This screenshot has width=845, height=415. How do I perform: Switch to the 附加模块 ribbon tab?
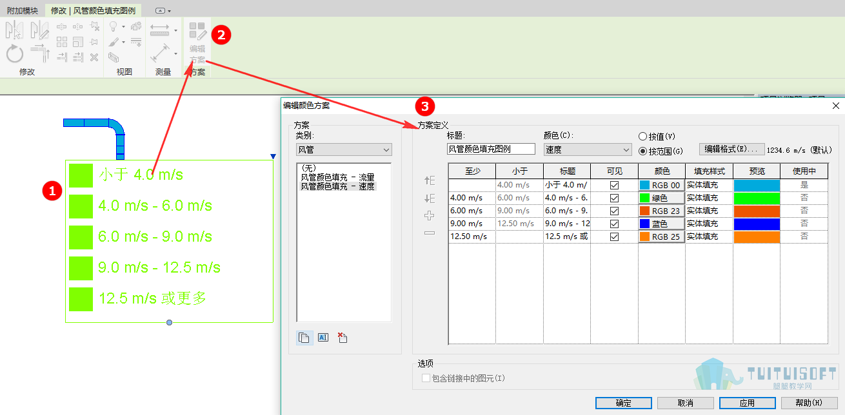[x=22, y=10]
